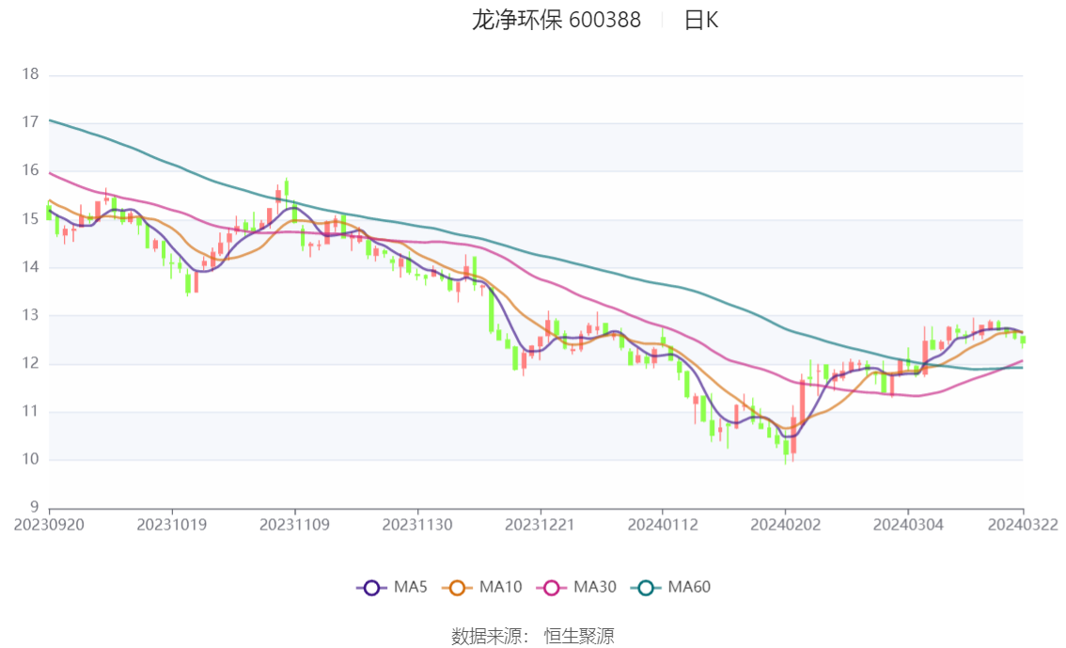The width and height of the screenshot is (1066, 648).
Task: Click y-axis value label 14
Action: (30, 267)
